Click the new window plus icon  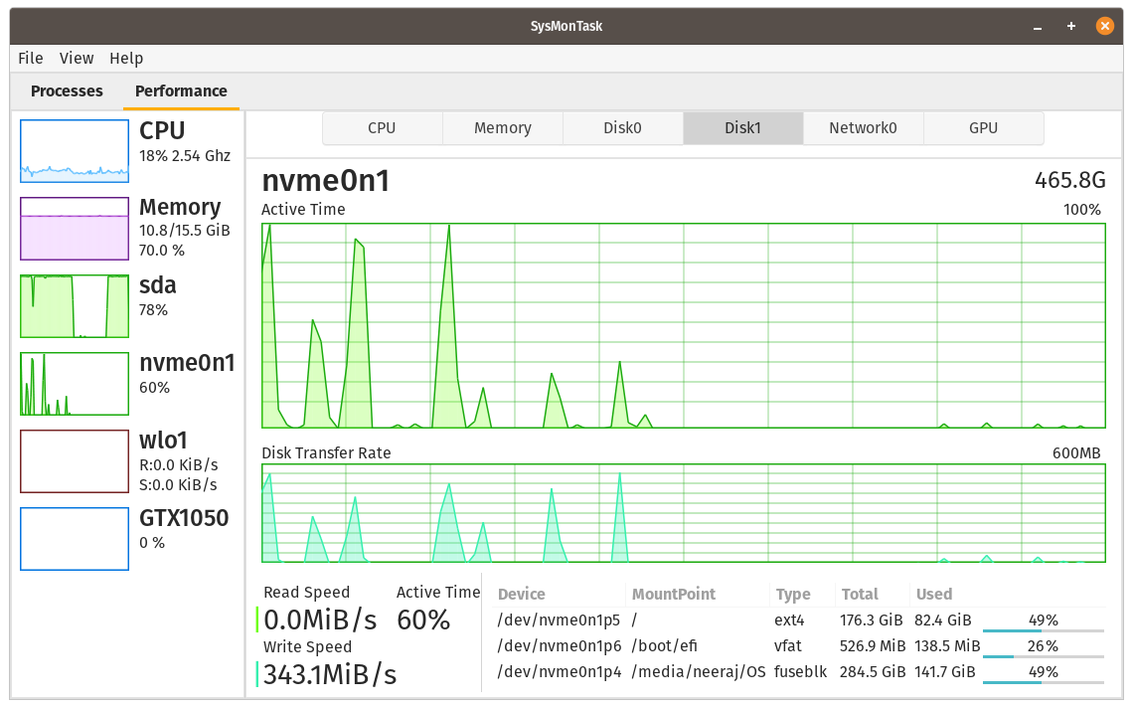click(x=1070, y=26)
